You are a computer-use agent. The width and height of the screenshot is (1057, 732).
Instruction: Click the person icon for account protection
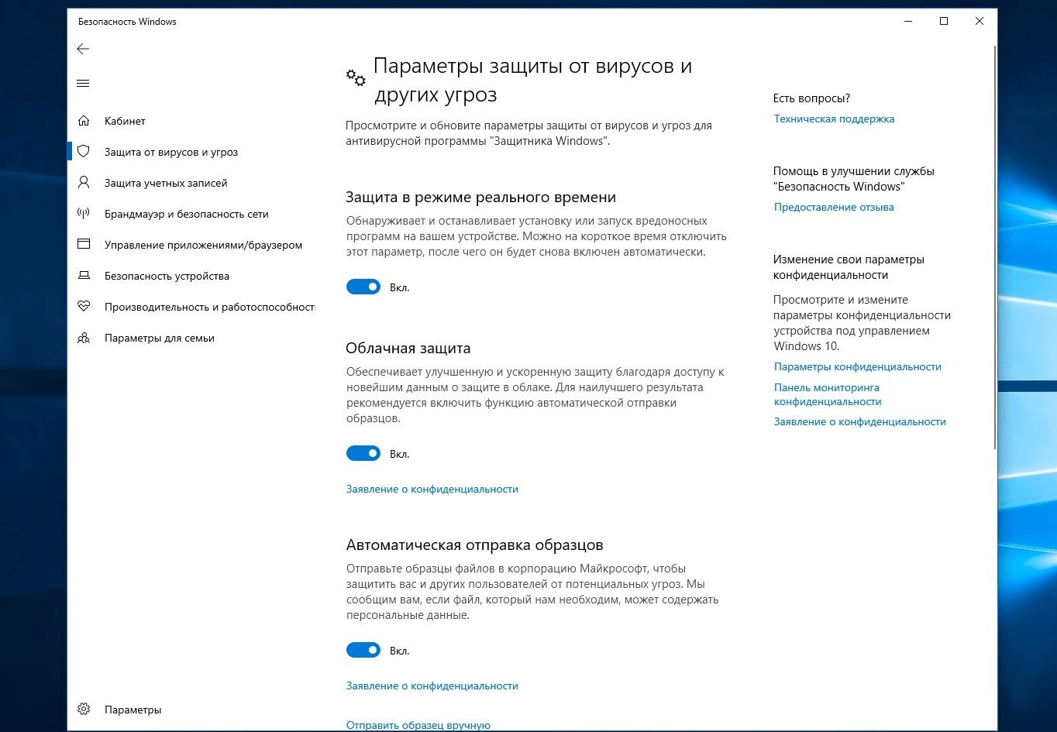(x=84, y=183)
